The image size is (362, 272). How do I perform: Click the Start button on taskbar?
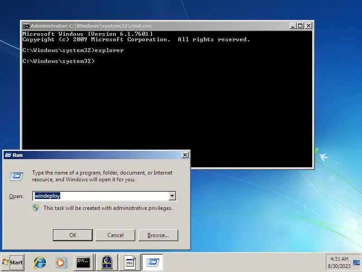coord(13,262)
